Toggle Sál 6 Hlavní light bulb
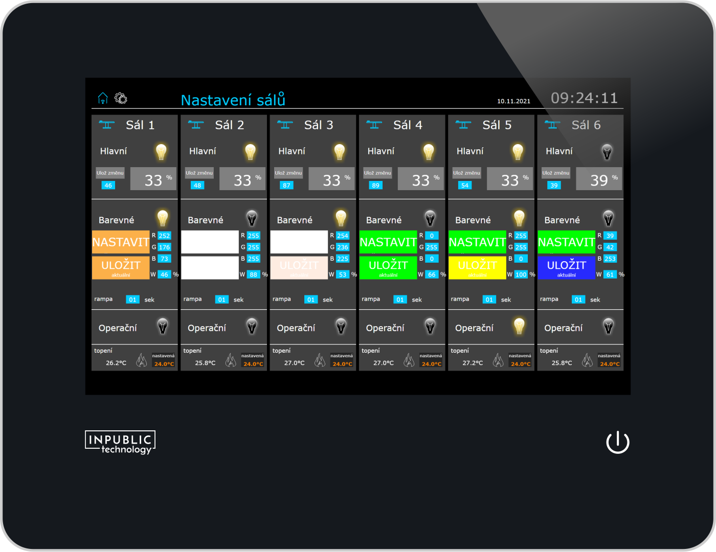The width and height of the screenshot is (716, 552). click(607, 152)
